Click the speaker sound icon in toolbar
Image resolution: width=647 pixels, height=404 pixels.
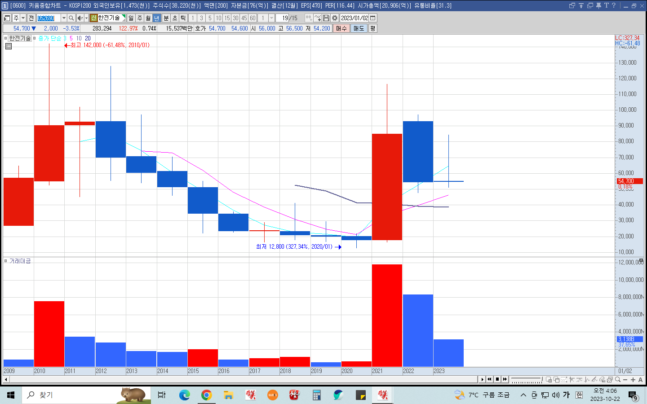(80, 18)
